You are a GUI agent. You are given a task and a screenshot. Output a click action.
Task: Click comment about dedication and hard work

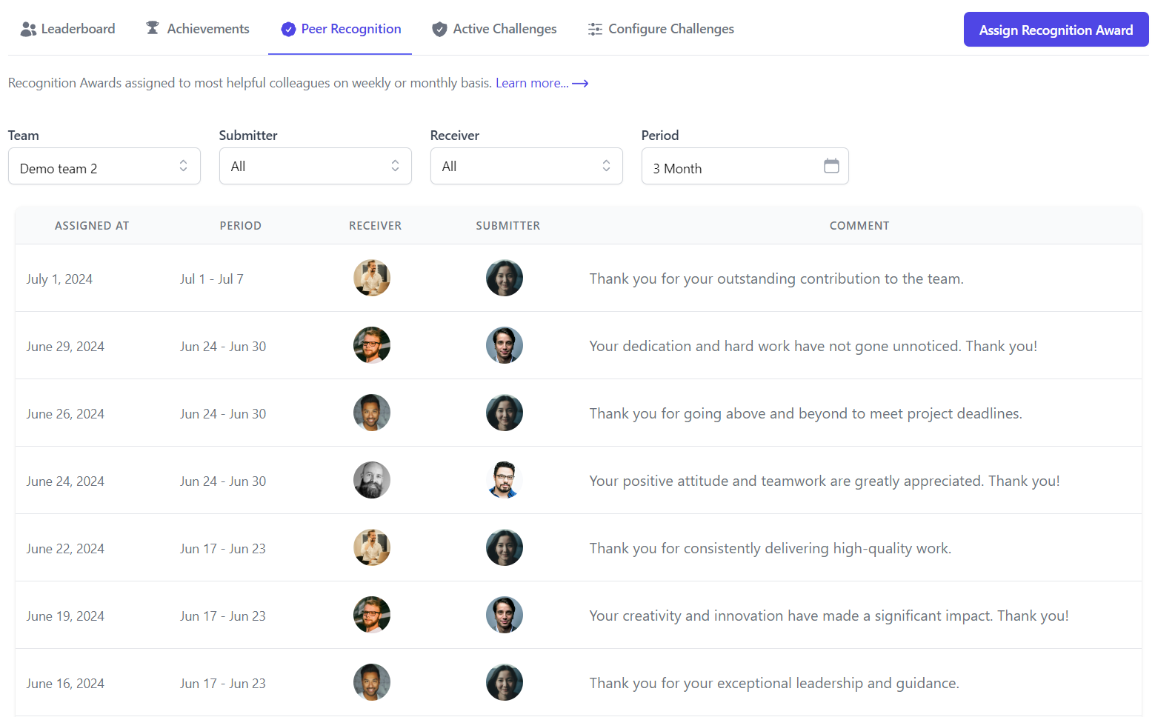pyautogui.click(x=813, y=346)
